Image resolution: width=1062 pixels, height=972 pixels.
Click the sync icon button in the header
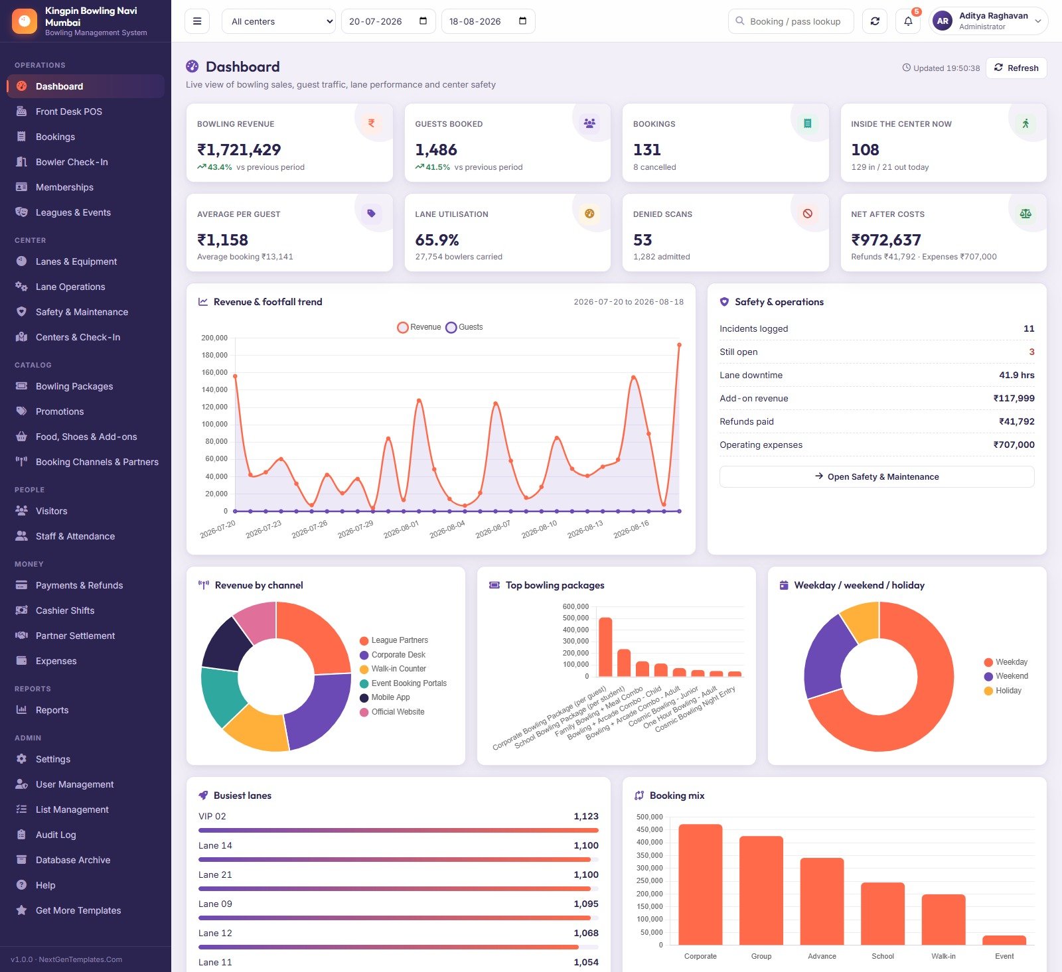pos(875,21)
